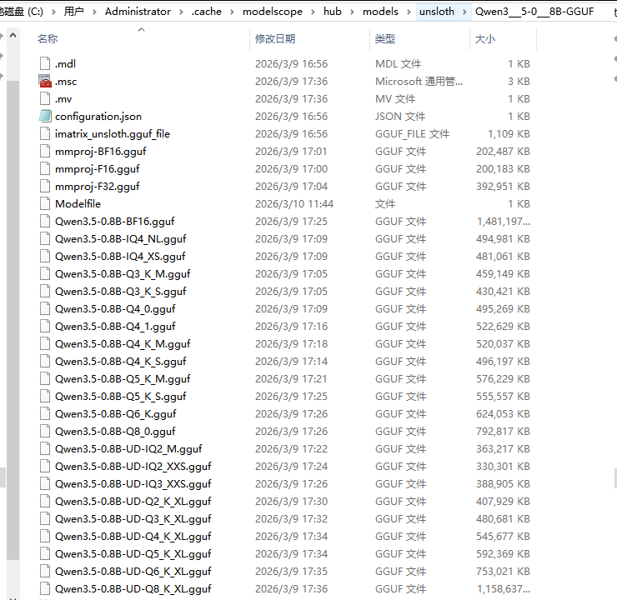Screen dimensions: 617x600
Task: Click the mmproj-BF16.gguf file icon
Action: coord(45,151)
